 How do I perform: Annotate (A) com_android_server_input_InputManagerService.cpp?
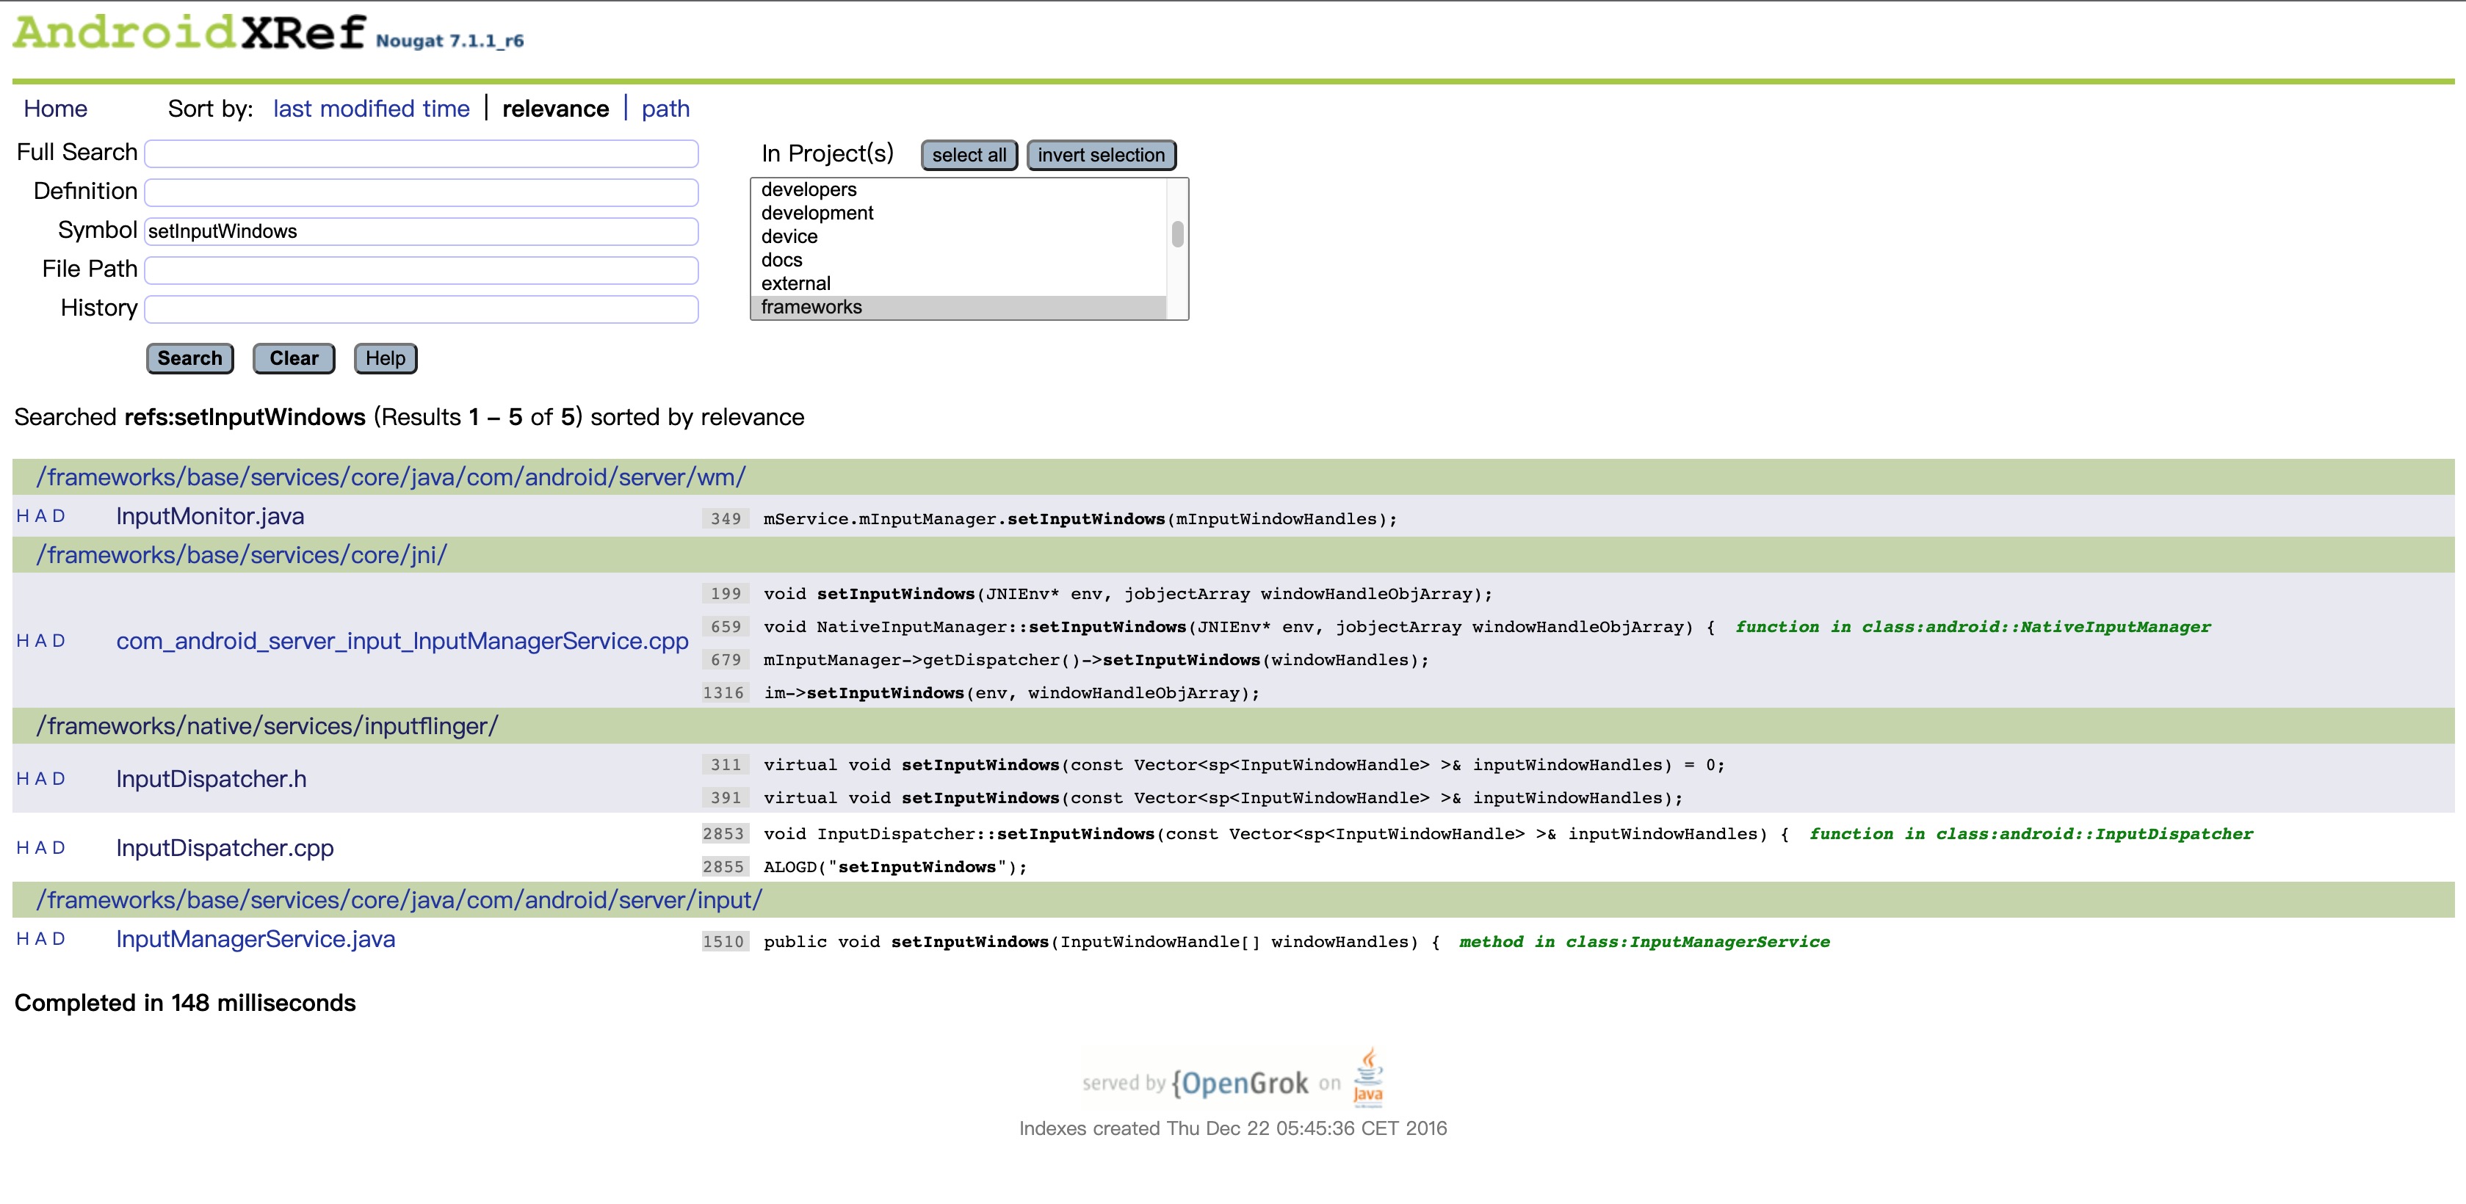tap(41, 640)
